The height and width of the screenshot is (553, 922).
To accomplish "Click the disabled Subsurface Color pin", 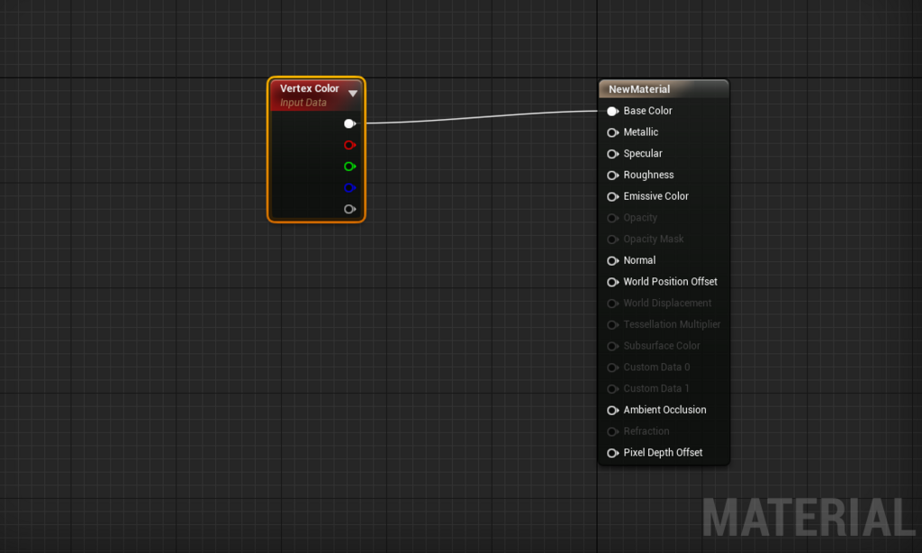I will tap(612, 346).
